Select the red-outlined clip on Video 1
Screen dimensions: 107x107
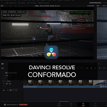click(103, 84)
